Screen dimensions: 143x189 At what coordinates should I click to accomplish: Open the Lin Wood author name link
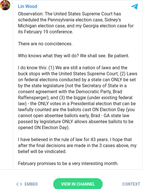(x=27, y=6)
